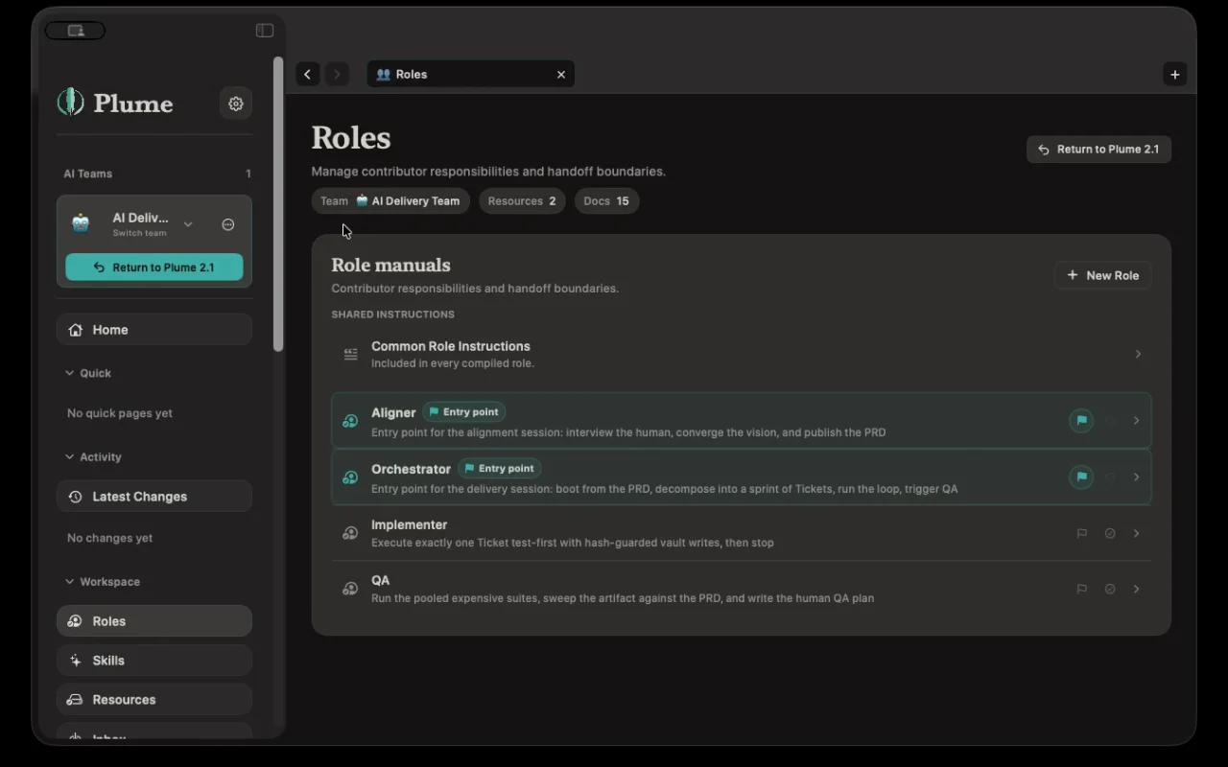Set QA as entry point flag
This screenshot has height=767, width=1228.
pyautogui.click(x=1081, y=589)
